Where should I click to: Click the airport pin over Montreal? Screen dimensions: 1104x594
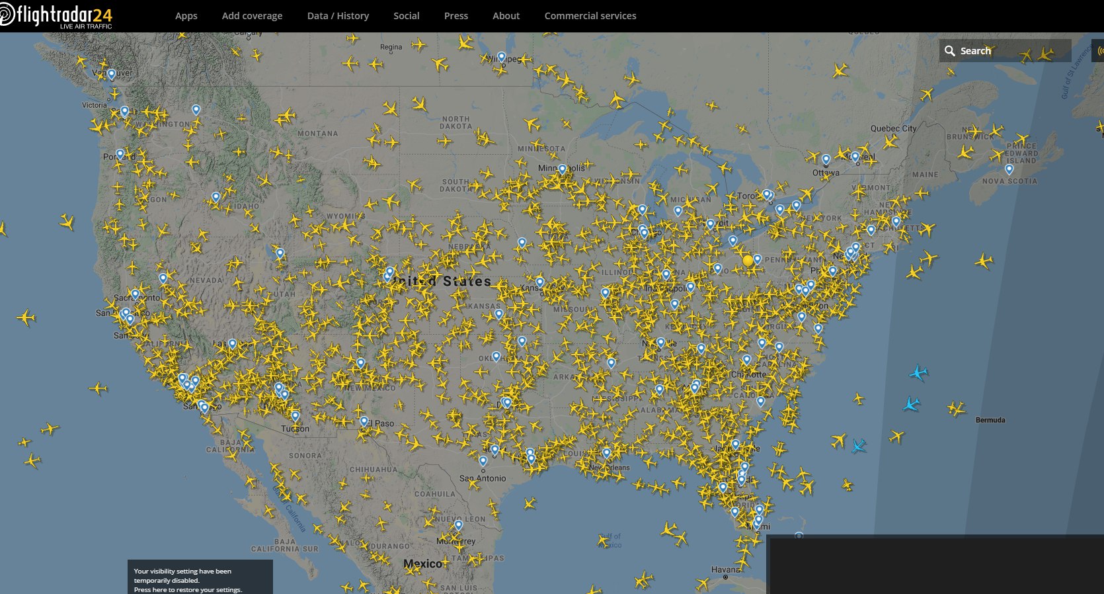tap(855, 157)
